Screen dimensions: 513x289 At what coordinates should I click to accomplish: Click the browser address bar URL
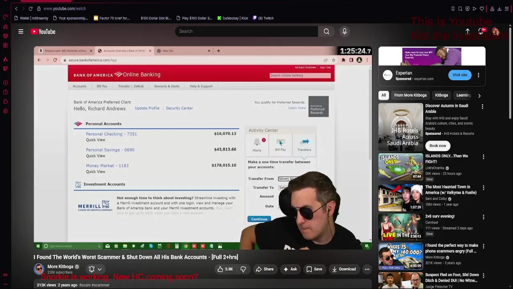(x=65, y=8)
